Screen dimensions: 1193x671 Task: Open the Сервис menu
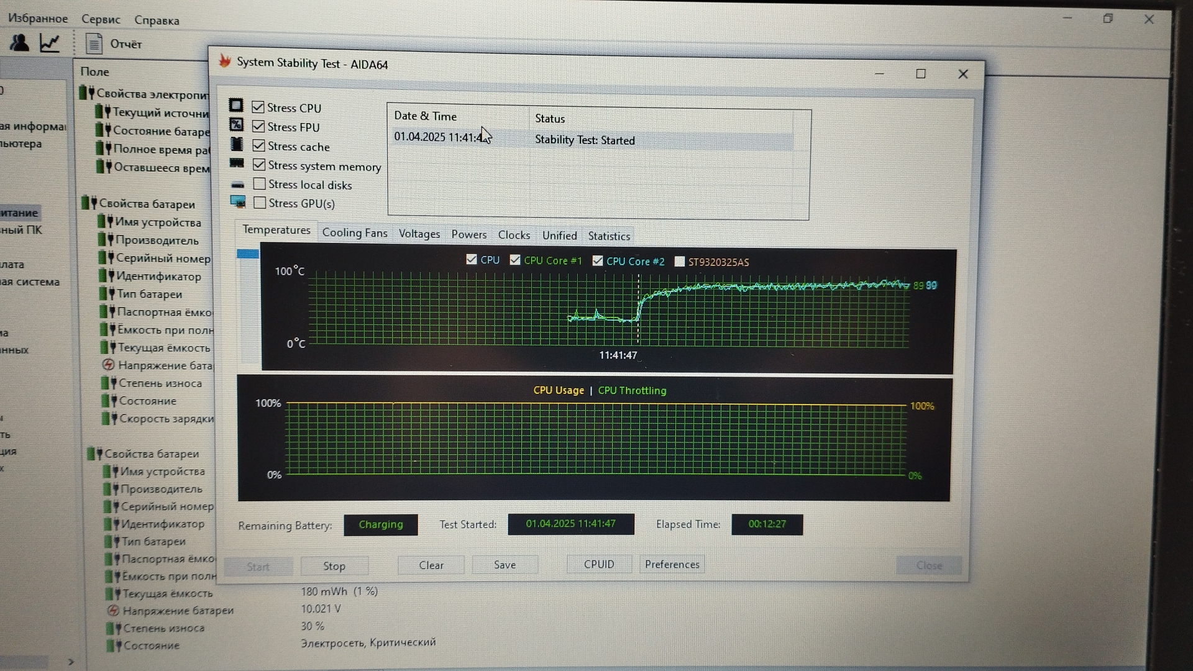tap(101, 19)
